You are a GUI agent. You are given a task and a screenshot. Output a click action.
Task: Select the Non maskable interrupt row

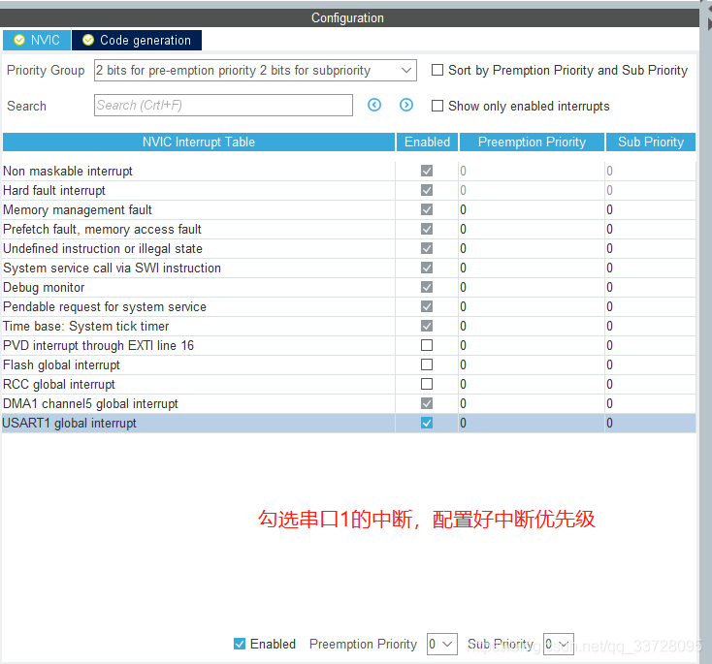pyautogui.click(x=349, y=171)
